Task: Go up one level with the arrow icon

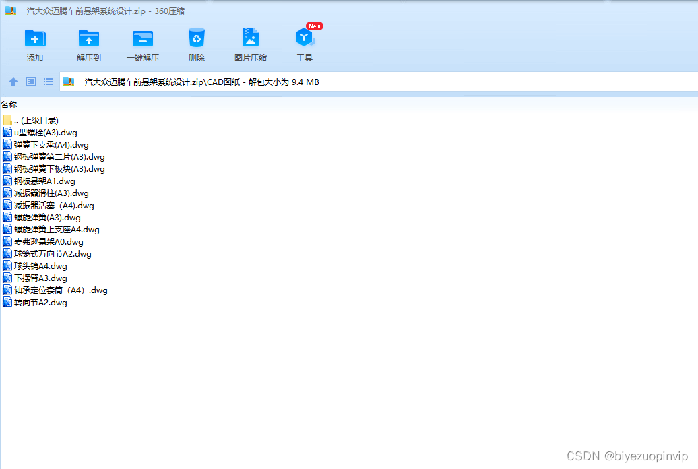Action: pos(13,82)
